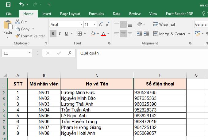The width and height of the screenshot is (208, 140).
Task: Click the Name Box showing E1
Action: [x=17, y=53]
